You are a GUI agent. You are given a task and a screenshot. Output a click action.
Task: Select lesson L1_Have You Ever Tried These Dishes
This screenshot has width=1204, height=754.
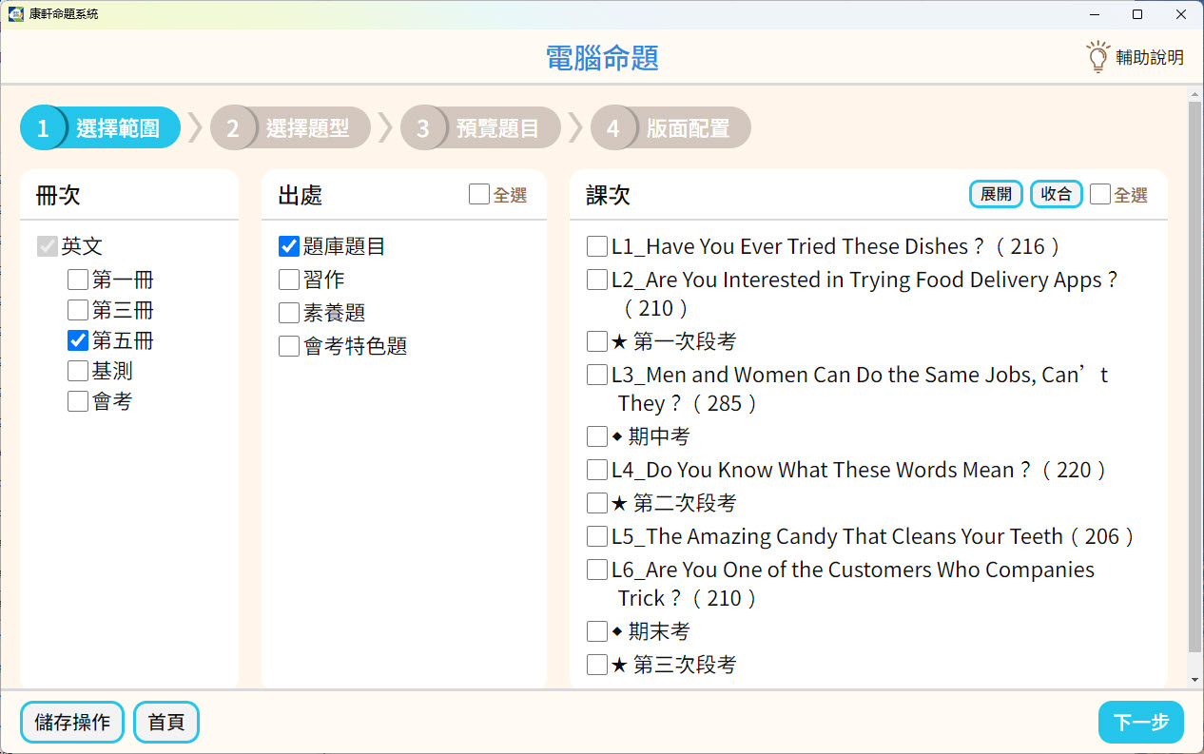597,246
